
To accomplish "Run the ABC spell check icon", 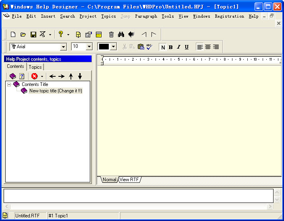I will (149, 47).
